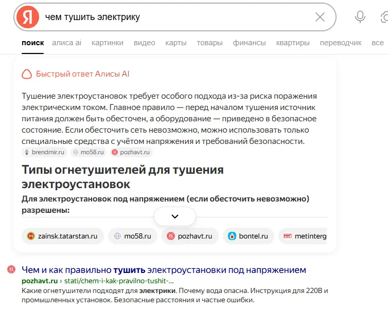Click the pozhavt.ru favicon beside search result
The height and width of the screenshot is (311, 388).
(11, 269)
